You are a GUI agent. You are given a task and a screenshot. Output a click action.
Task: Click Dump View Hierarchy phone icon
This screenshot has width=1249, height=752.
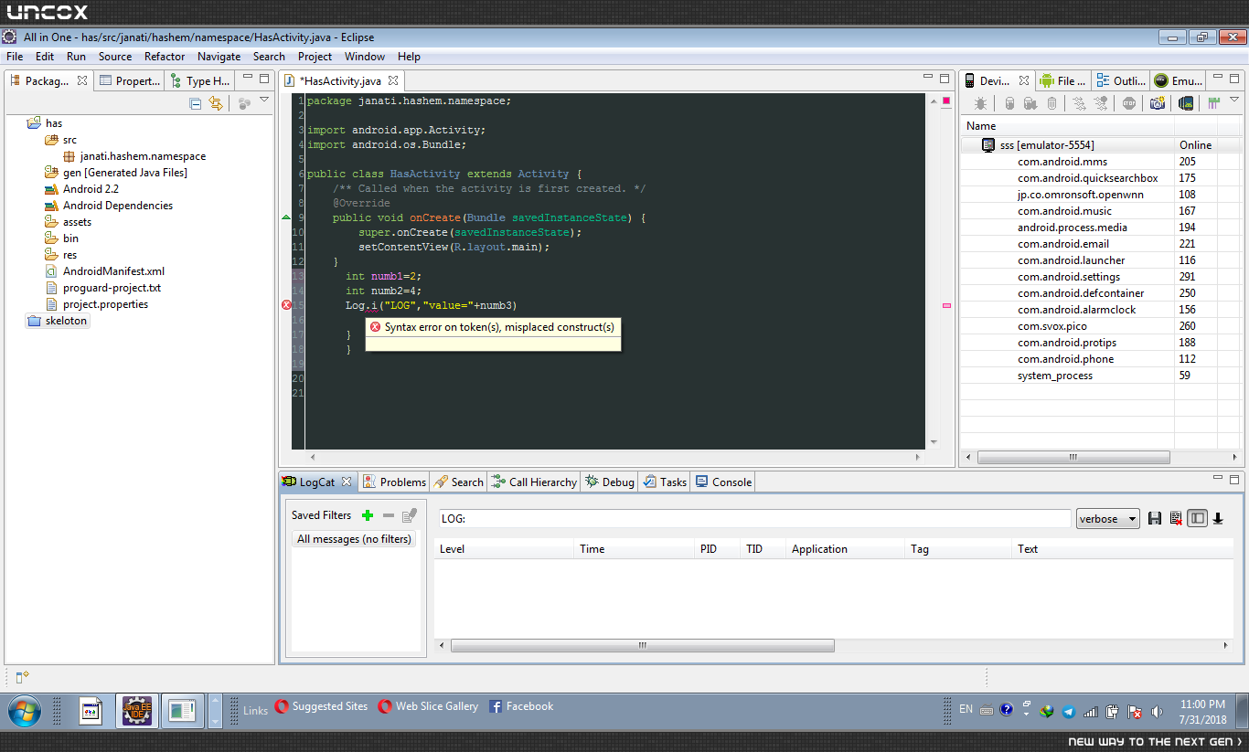click(1186, 103)
